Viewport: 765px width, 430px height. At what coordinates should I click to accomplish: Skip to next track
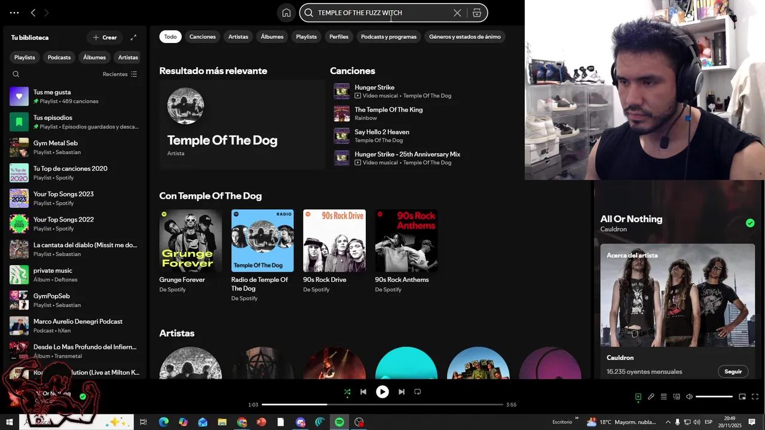(402, 392)
